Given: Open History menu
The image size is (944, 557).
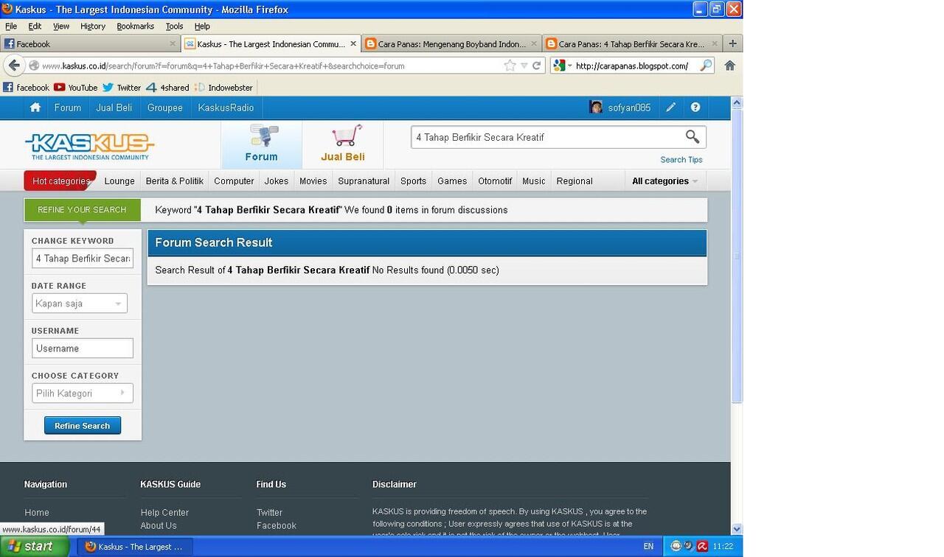Looking at the screenshot, I should 93,26.
